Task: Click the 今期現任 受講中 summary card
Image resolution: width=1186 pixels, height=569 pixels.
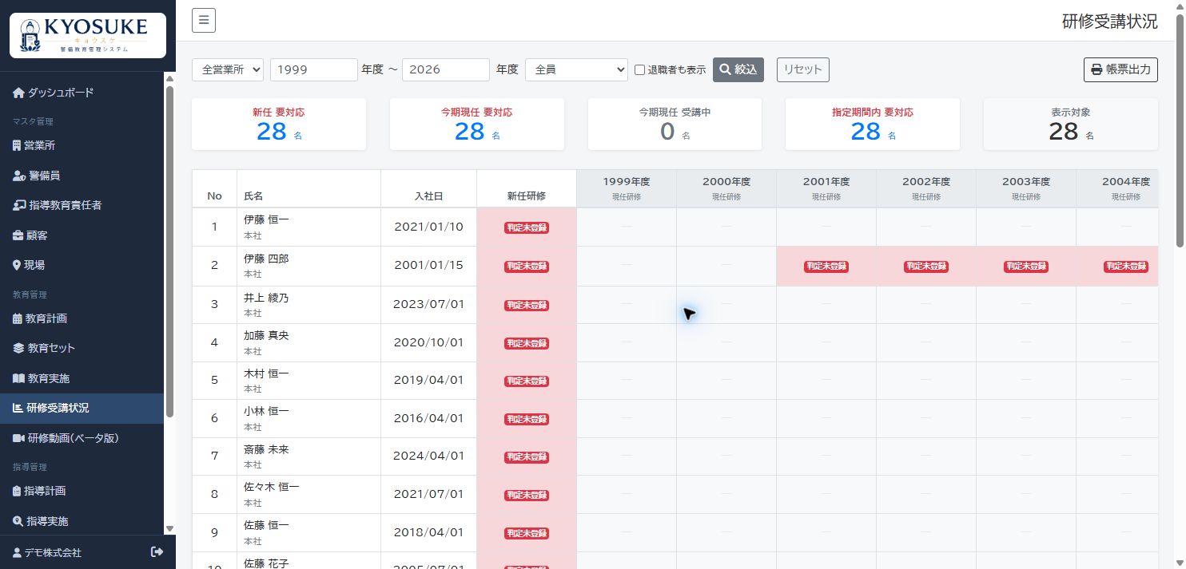Action: coord(675,124)
